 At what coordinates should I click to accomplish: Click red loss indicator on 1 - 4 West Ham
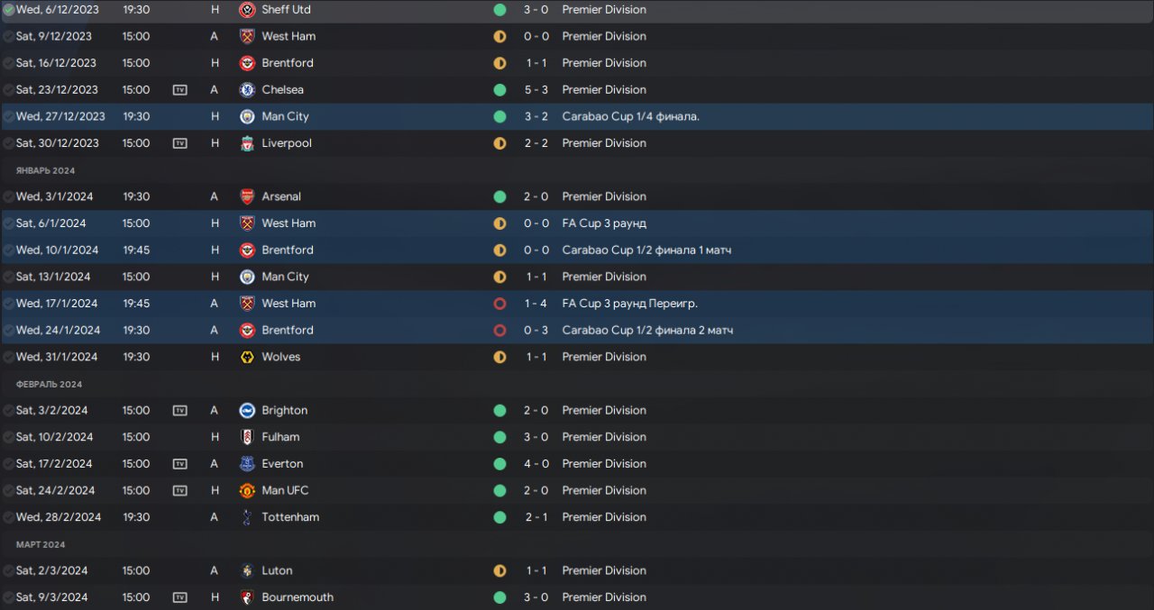(499, 304)
